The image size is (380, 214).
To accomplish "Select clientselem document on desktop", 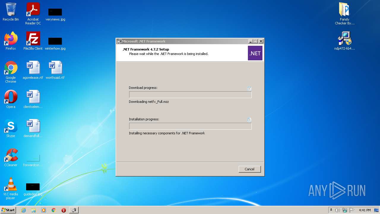I will 33,99.
